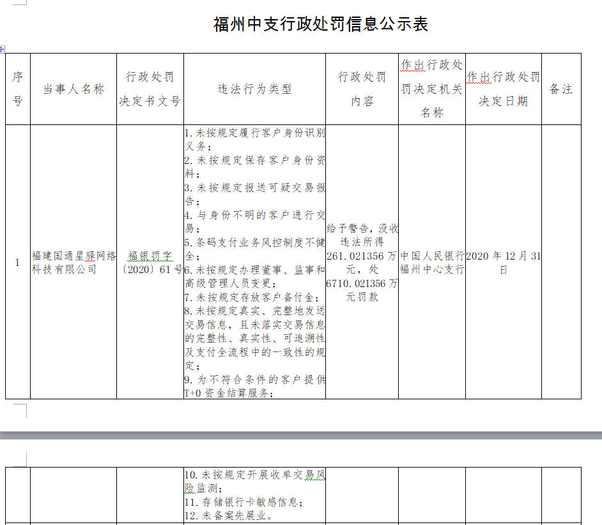Select company name 福建国通星驿网络科技有限公司
Viewport: 602px width, 525px height.
pos(72,262)
